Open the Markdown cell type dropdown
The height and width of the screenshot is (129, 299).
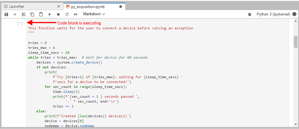pos(94,14)
